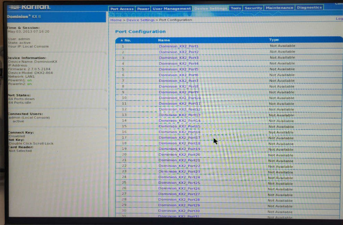This screenshot has width=343, height=225.
Task: Open Dominion_KX2_Port18 link
Action: pyautogui.click(x=180, y=143)
